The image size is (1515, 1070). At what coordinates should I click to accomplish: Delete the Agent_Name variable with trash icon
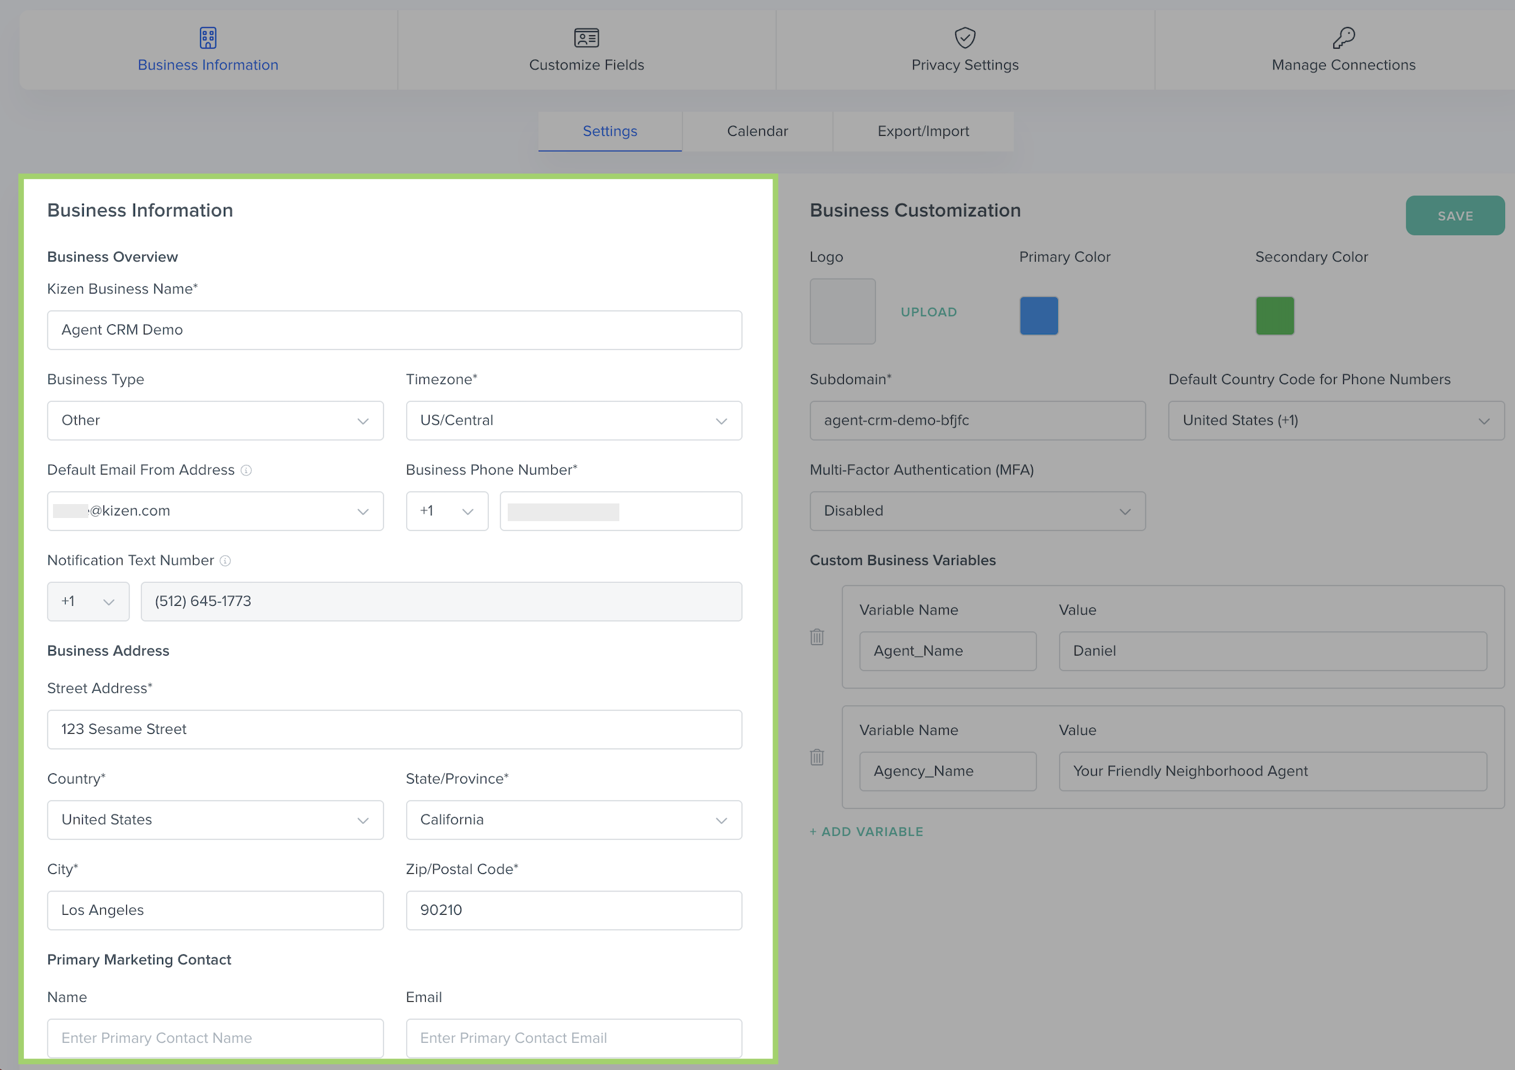point(817,637)
